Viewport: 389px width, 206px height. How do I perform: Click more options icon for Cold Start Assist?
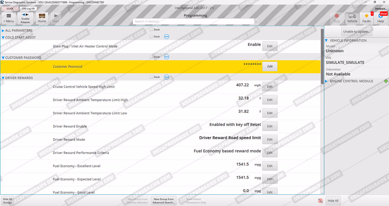coord(167,36)
